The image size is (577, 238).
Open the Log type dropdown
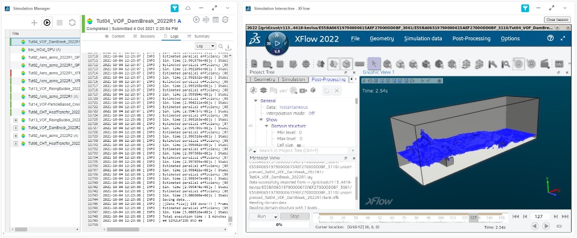point(206,46)
